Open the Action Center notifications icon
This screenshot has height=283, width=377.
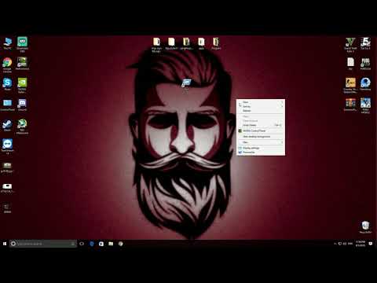tap(371, 244)
